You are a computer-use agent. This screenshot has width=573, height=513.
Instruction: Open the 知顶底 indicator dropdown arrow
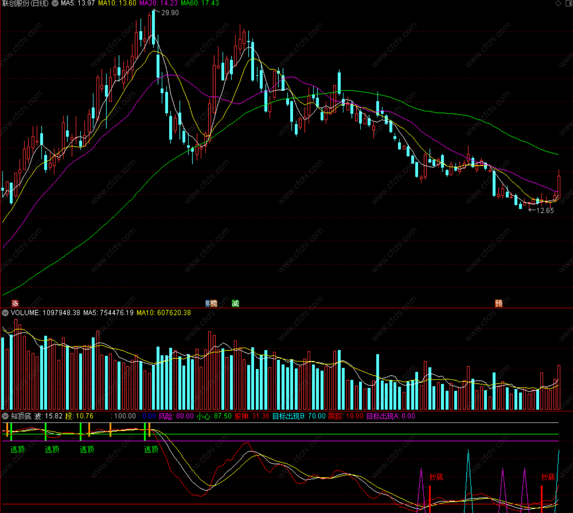(5, 416)
